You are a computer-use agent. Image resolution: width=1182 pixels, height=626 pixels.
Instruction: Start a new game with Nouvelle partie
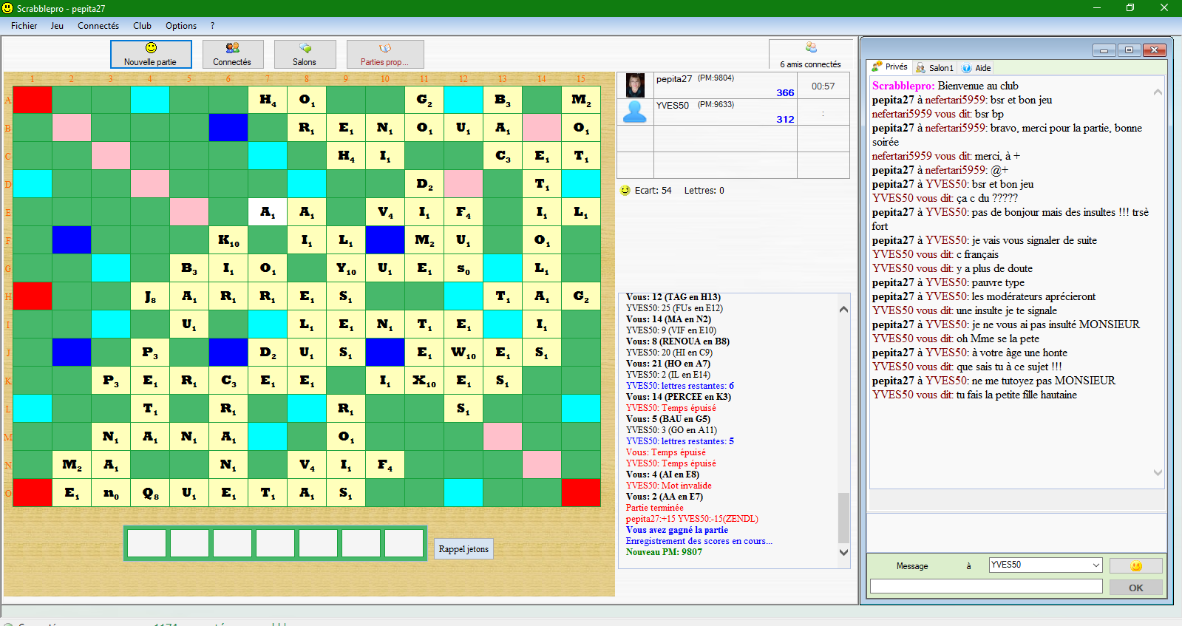pos(151,54)
